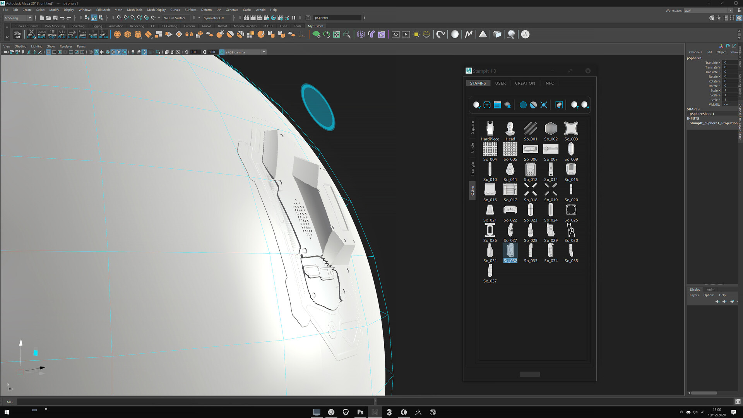Select the So_032 stamp thumbnail
The width and height of the screenshot is (743, 418).
click(510, 252)
